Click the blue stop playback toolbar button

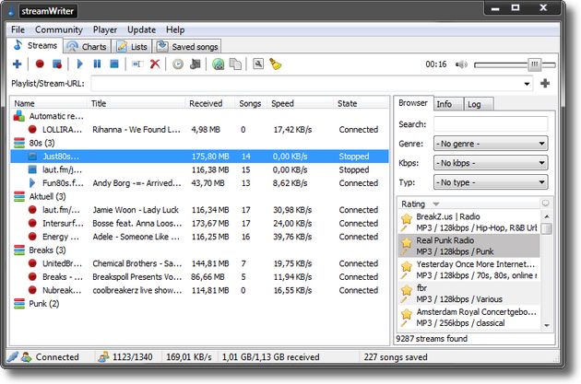[114, 64]
